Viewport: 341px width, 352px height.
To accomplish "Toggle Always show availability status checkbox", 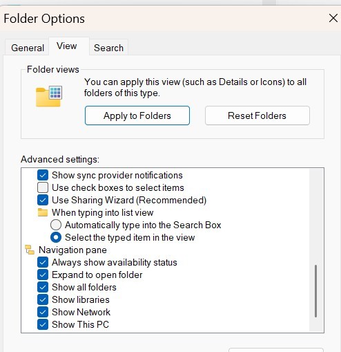I will coord(43,262).
